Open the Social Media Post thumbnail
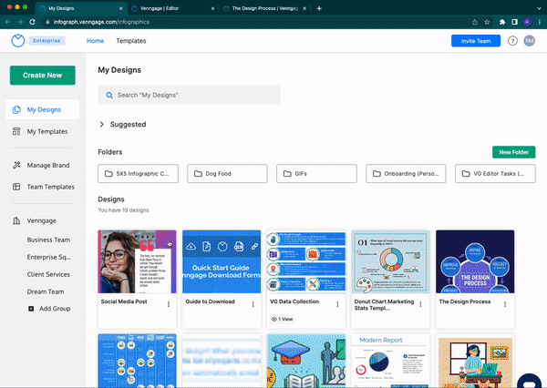This screenshot has width=547, height=388. pyautogui.click(x=137, y=261)
